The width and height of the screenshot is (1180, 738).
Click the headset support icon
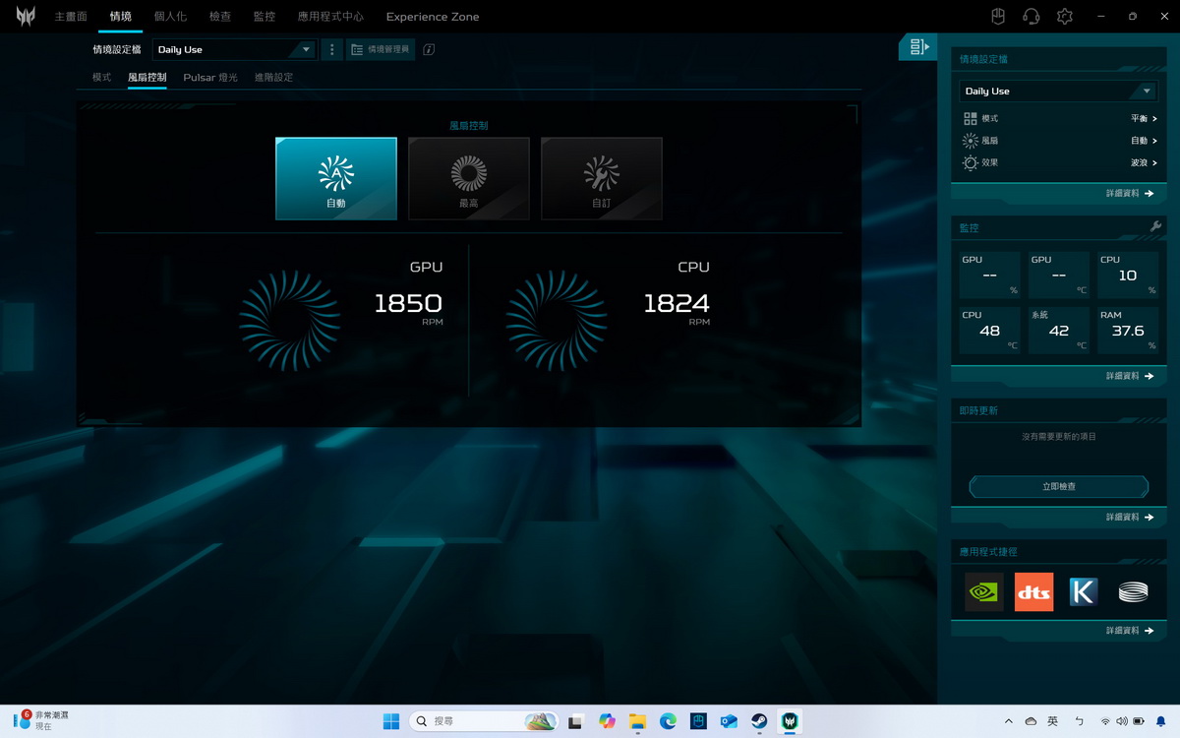[1031, 17]
